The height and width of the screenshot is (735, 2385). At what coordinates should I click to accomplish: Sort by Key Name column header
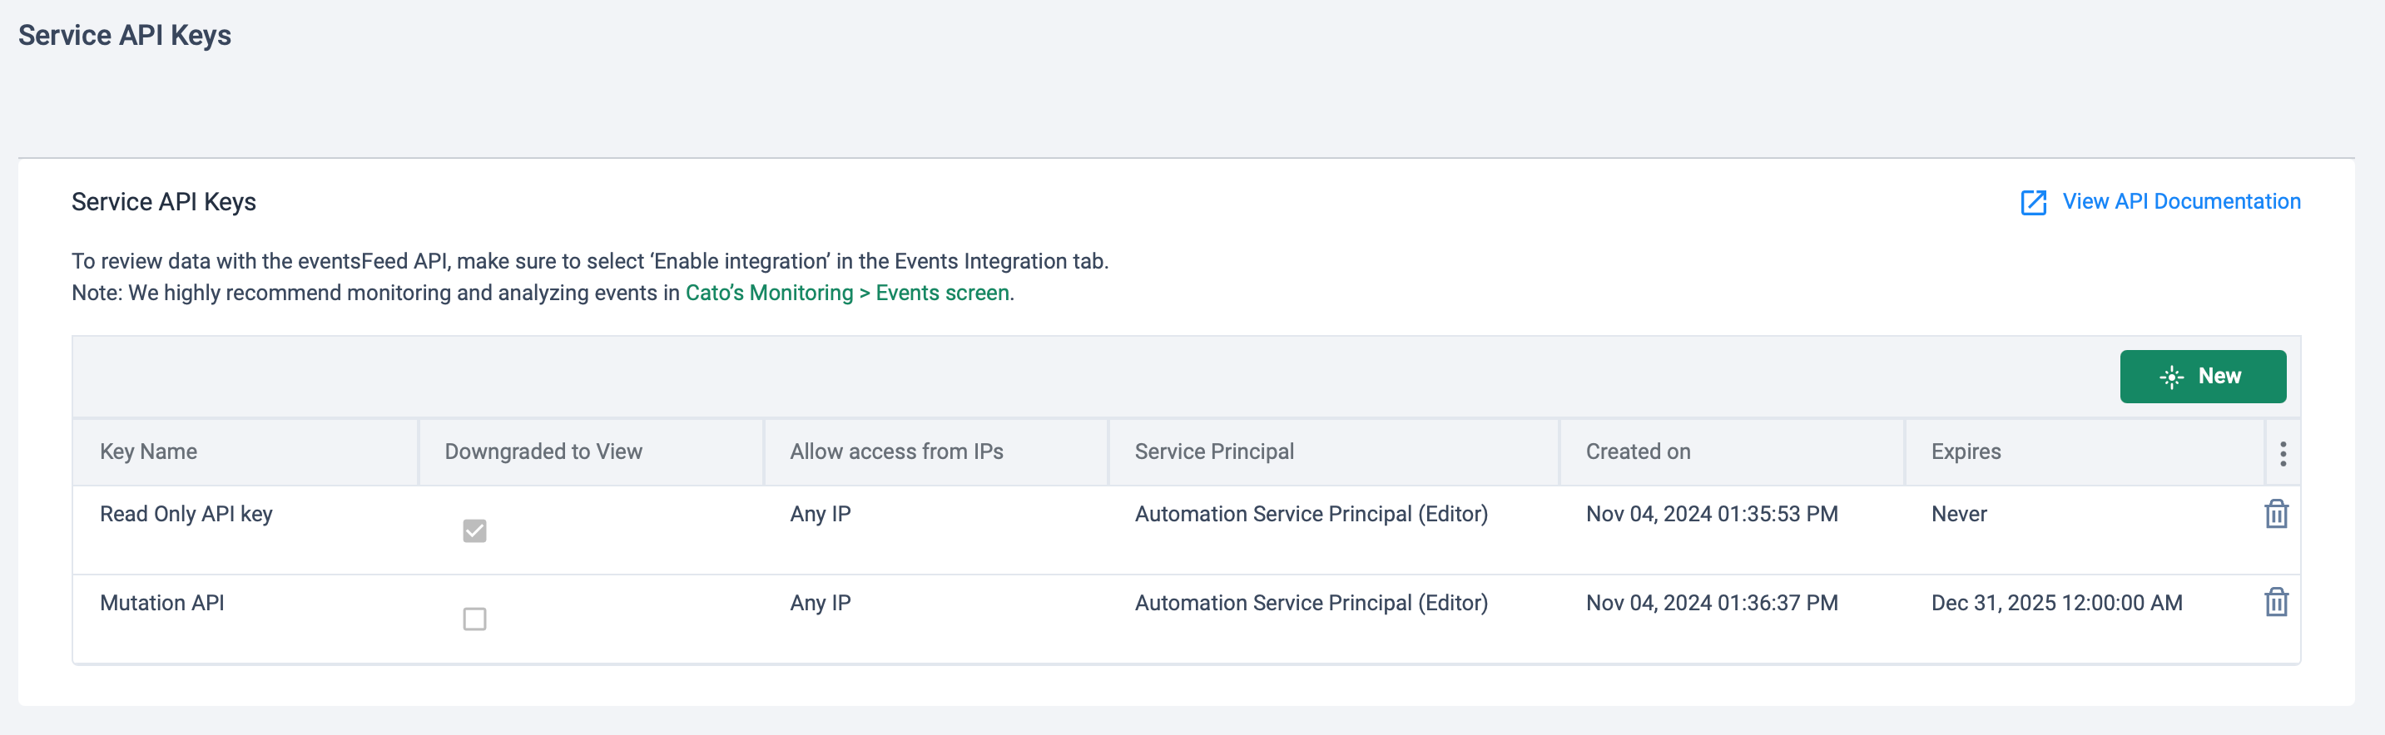148,452
